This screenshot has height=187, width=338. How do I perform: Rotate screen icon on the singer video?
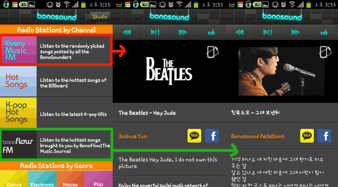[x=325, y=52]
